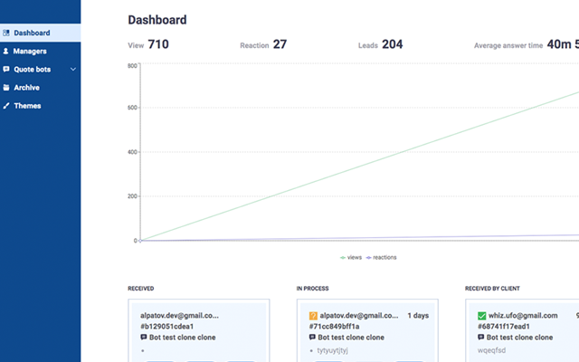Image resolution: width=579 pixels, height=362 pixels.
Task: Open lead #b129051cdea1 in Received column
Action: pyautogui.click(x=166, y=327)
